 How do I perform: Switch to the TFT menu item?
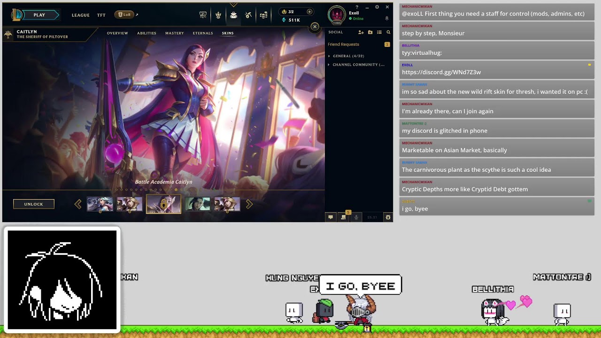(101, 15)
